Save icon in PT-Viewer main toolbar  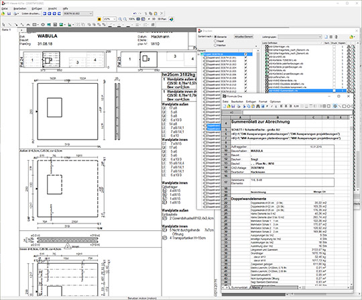point(9,13)
